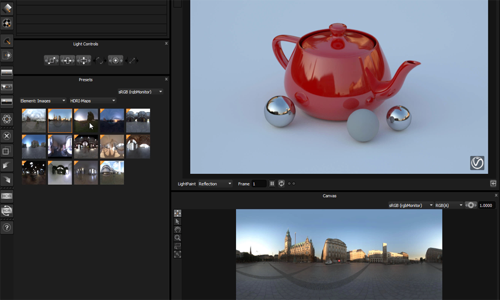Click the overlapping squares duplicate icon

(7, 151)
